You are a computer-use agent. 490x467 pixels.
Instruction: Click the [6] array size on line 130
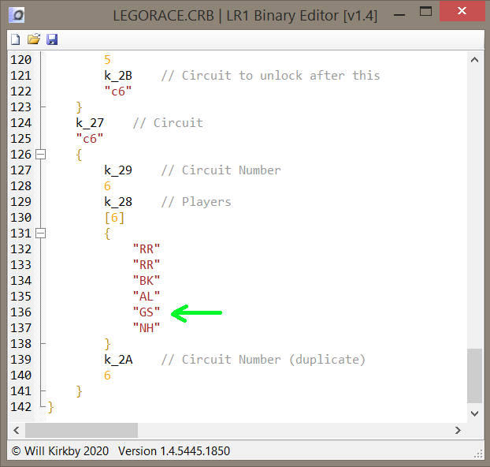point(114,218)
